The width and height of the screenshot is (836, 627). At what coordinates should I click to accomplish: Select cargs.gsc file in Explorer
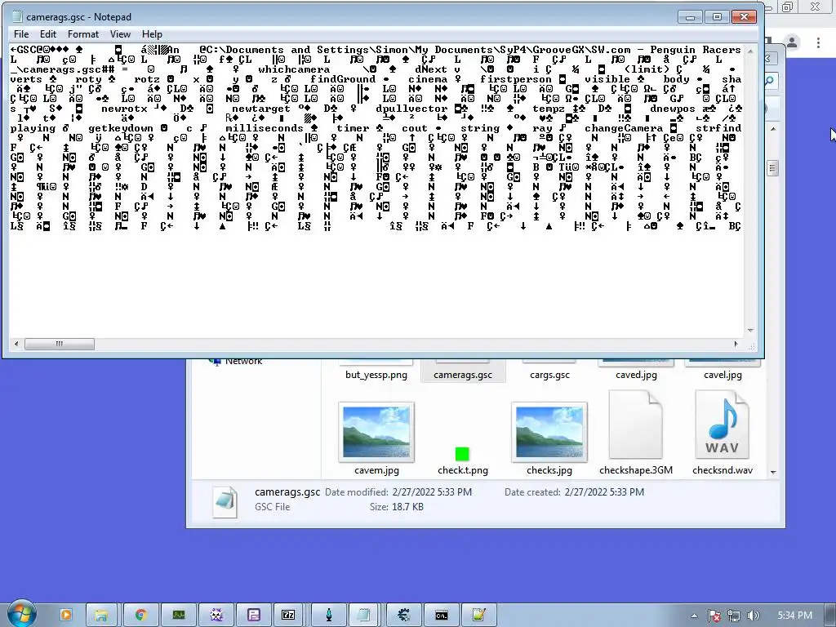549,375
